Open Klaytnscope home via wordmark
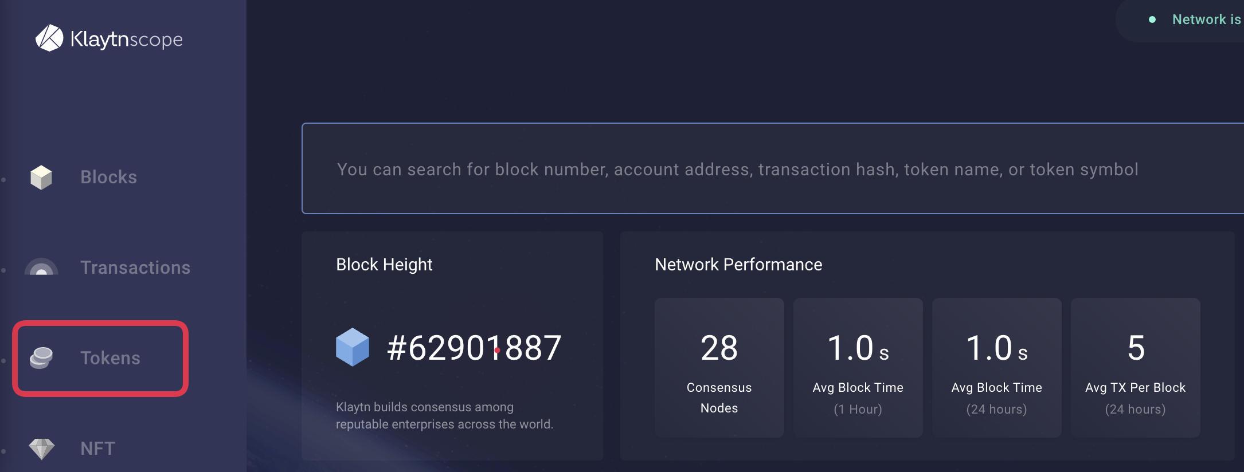This screenshot has width=1244, height=472. click(x=126, y=39)
